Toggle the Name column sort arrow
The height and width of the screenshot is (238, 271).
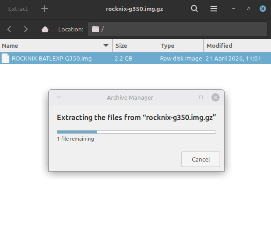106,46
